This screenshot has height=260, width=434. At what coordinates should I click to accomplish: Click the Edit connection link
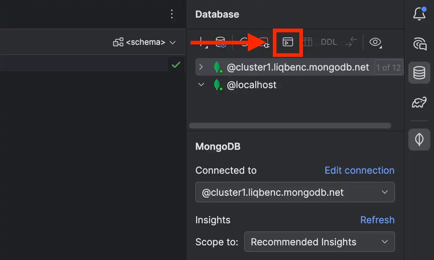pyautogui.click(x=359, y=170)
